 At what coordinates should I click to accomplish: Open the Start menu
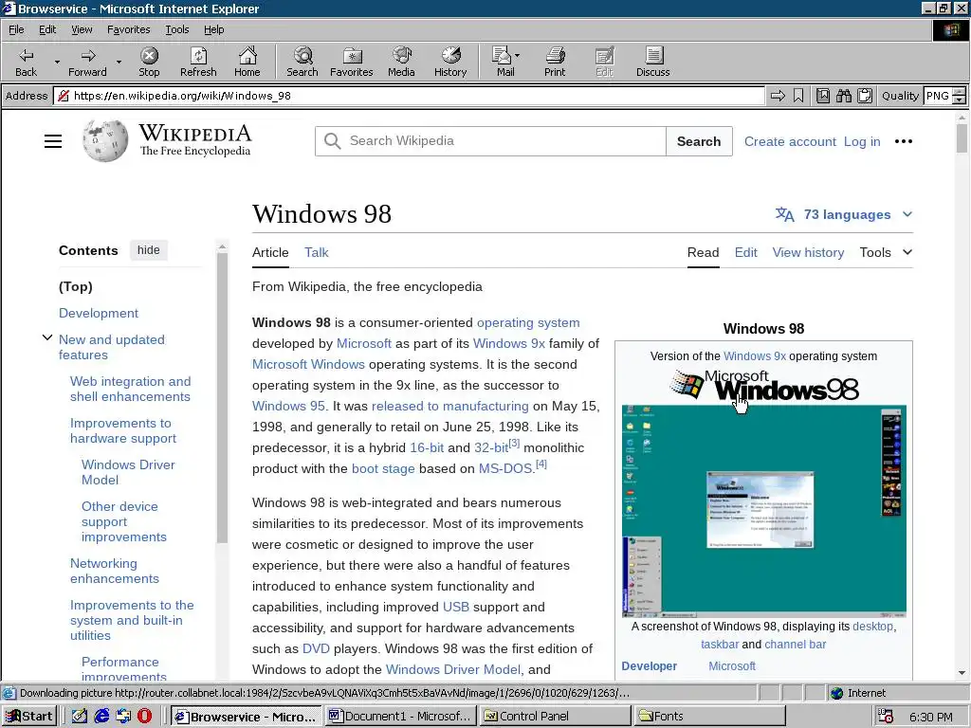tap(29, 717)
